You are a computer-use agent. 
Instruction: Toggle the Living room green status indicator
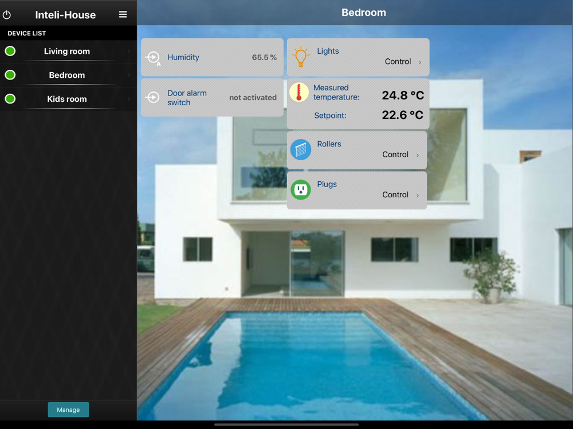(10, 51)
